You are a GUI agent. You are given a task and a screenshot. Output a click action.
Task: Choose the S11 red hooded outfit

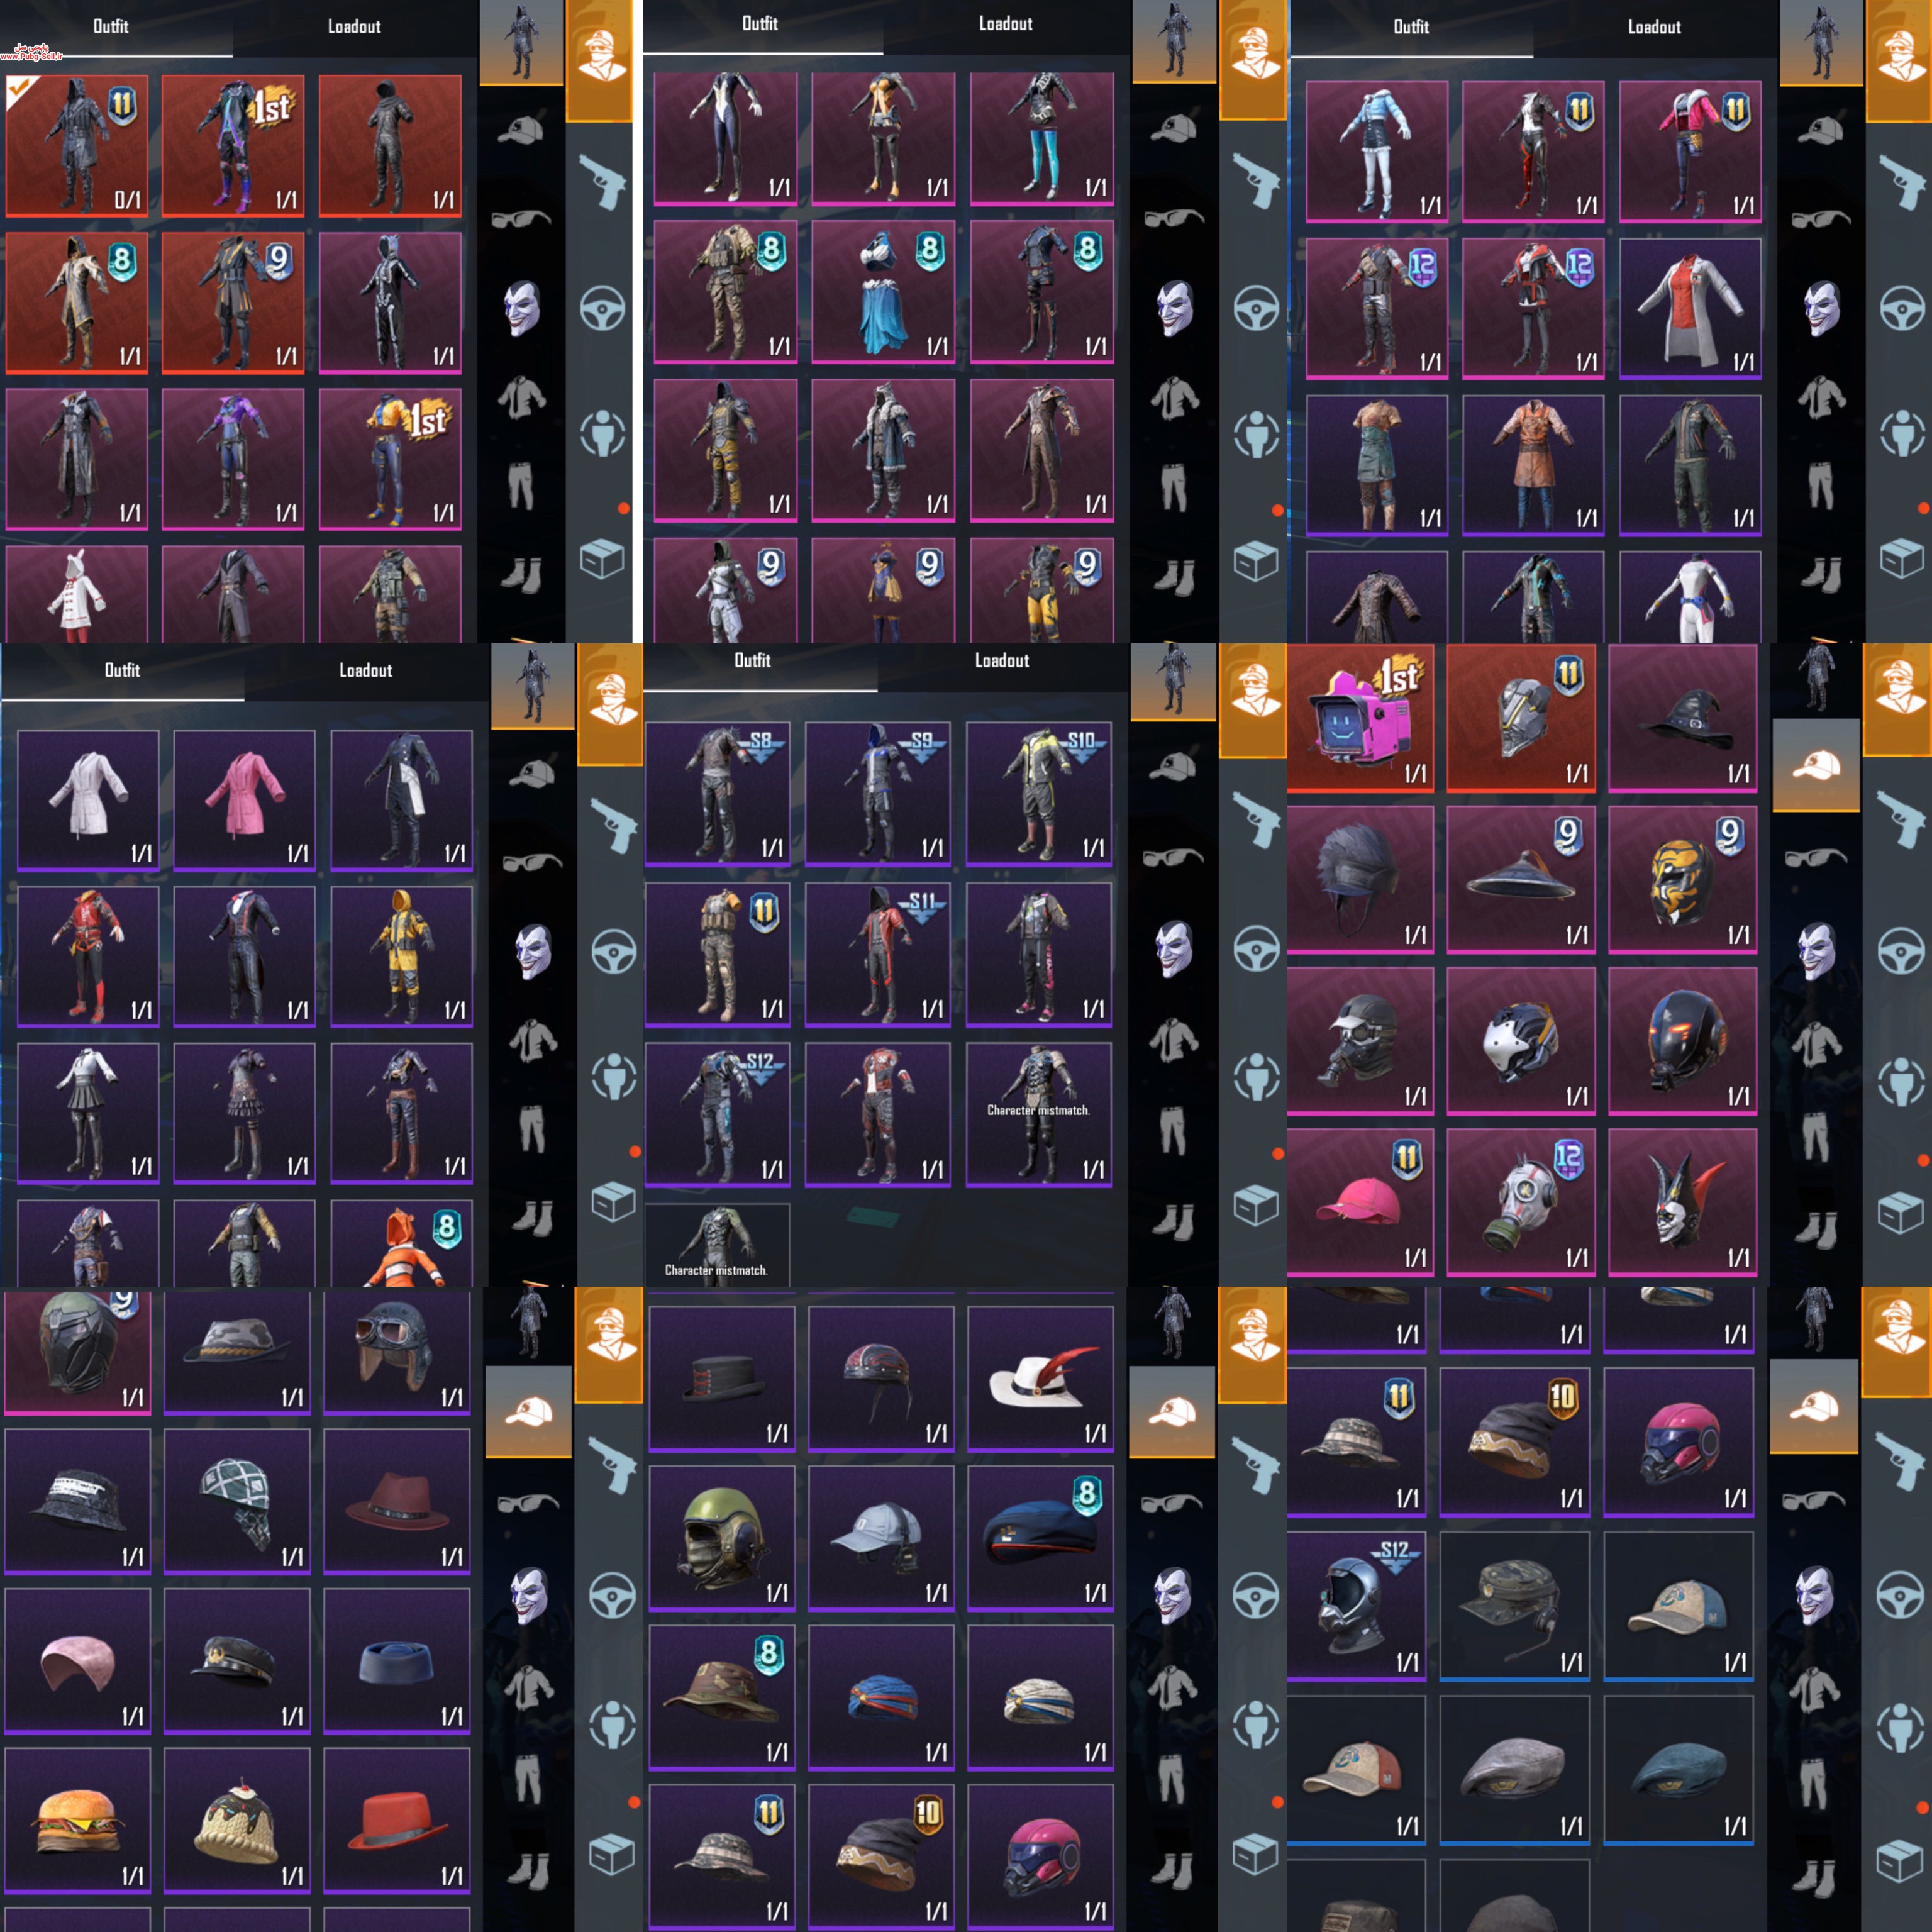pos(877,954)
